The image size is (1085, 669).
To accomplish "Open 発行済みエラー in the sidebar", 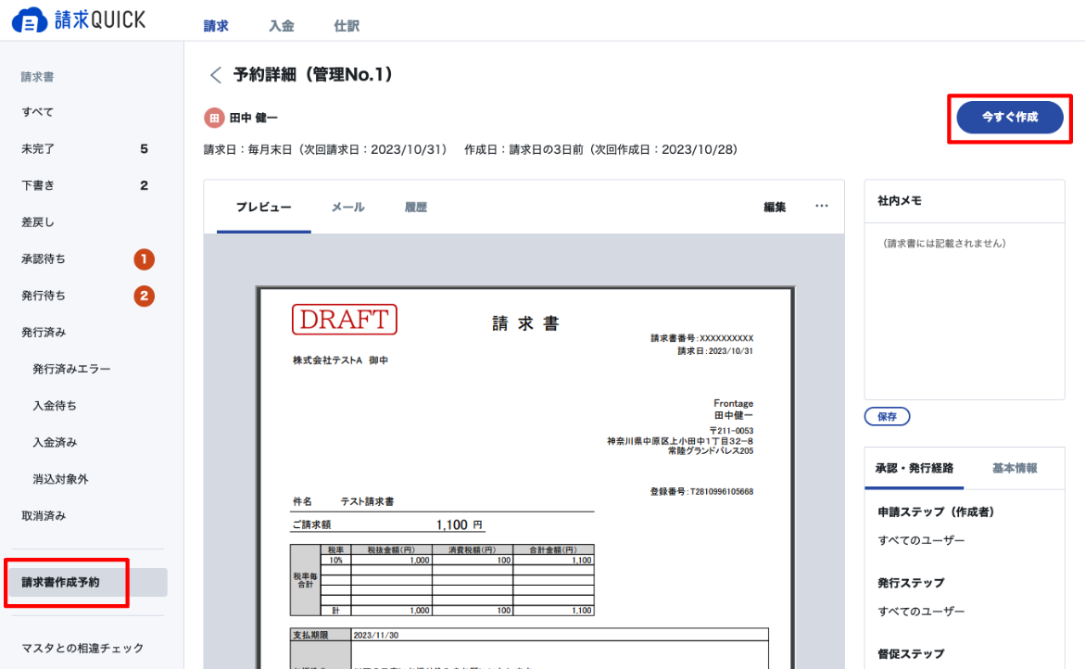I will tap(71, 369).
